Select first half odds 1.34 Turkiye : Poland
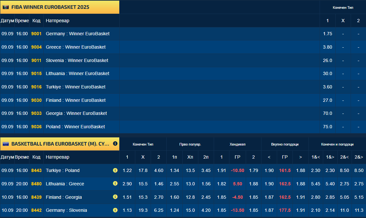 pyautogui.click(x=175, y=170)
